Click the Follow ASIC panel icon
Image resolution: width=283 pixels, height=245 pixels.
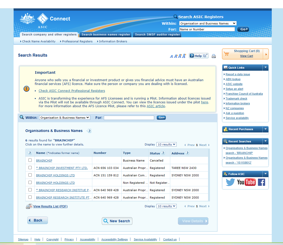coord(225,174)
